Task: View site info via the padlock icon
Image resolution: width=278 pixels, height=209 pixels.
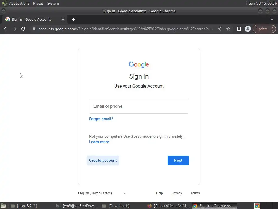Action: (x=34, y=29)
